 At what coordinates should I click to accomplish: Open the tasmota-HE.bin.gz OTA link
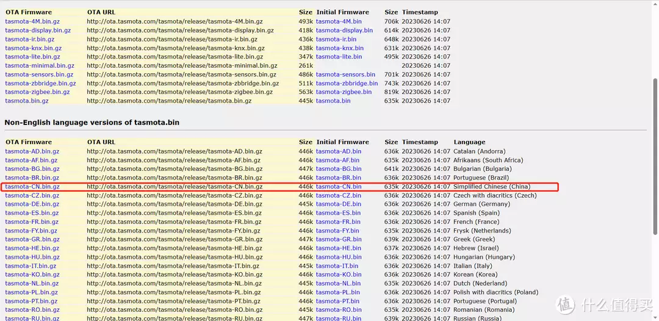click(x=32, y=248)
